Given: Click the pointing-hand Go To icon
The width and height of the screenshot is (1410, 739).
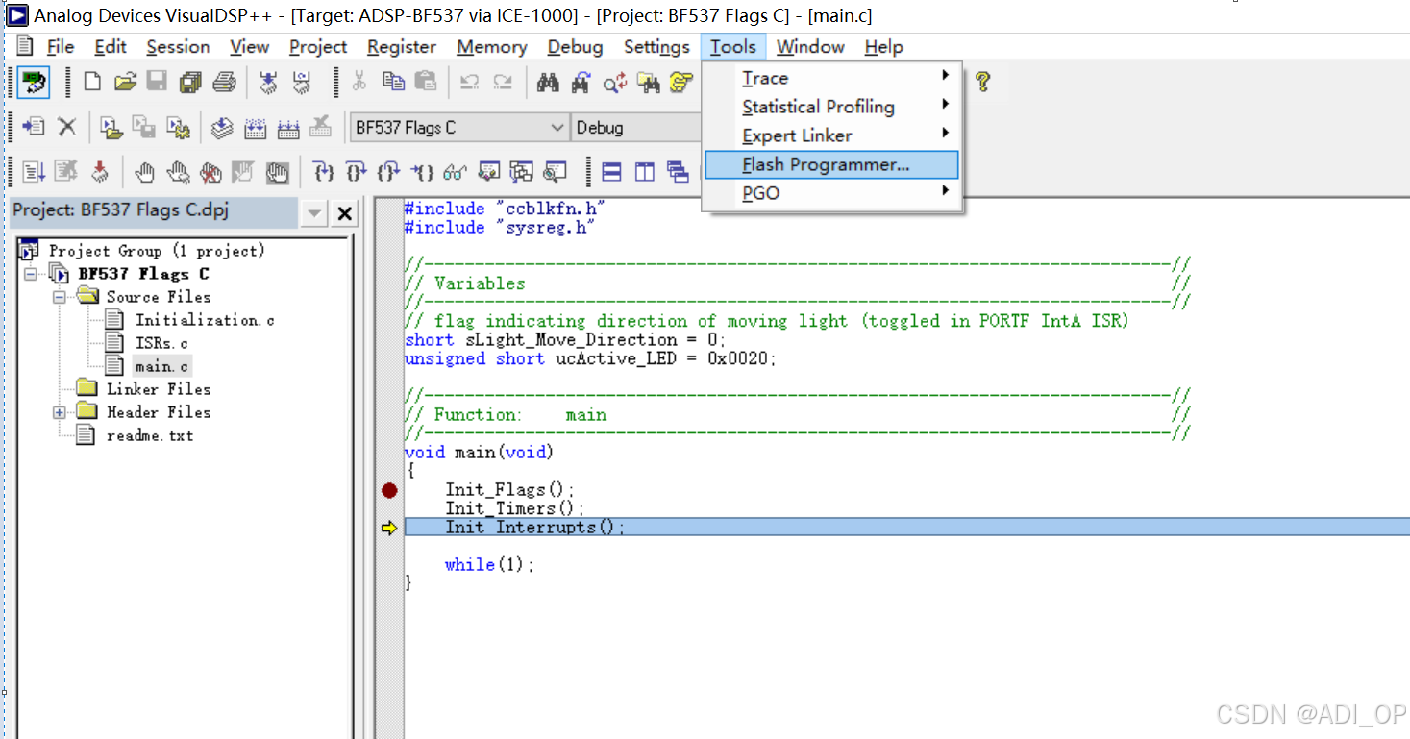Looking at the screenshot, I should click(x=680, y=83).
